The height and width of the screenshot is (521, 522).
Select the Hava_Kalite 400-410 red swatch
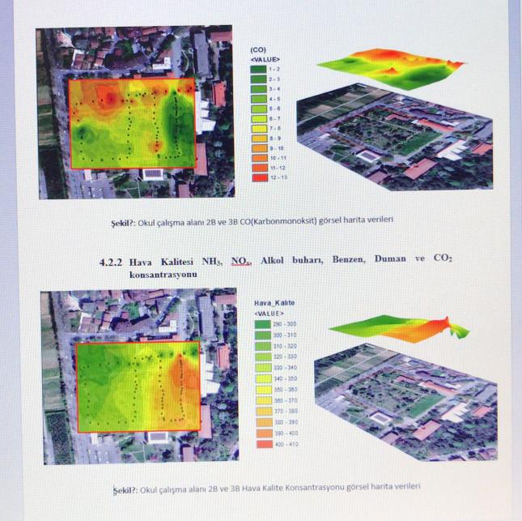263,444
